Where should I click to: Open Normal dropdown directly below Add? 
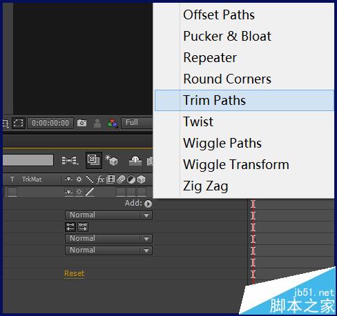tap(108, 215)
